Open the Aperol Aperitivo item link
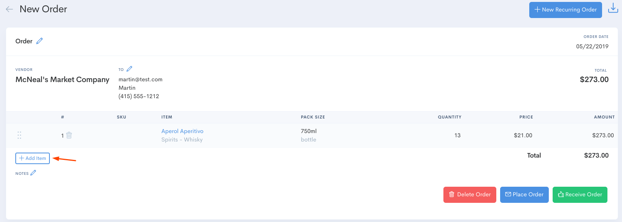This screenshot has height=222, width=622. click(x=182, y=131)
